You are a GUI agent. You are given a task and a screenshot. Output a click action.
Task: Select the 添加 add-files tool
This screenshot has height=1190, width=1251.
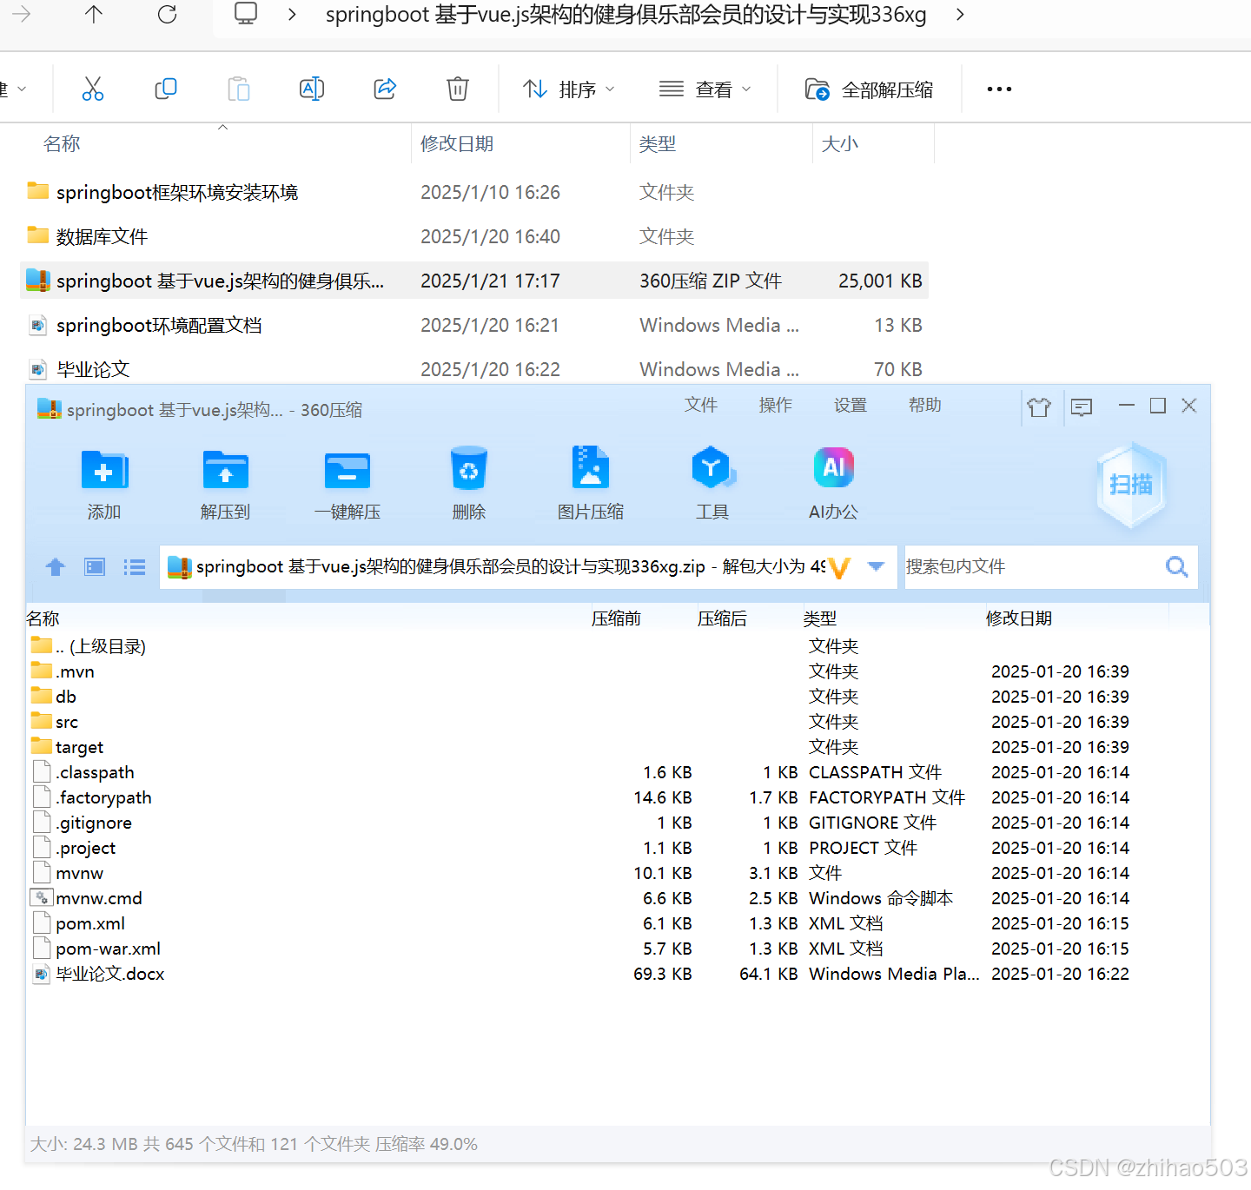[x=103, y=483]
